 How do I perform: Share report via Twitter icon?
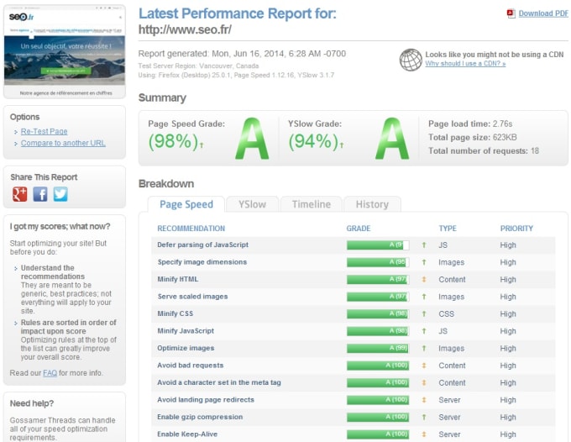[60, 194]
